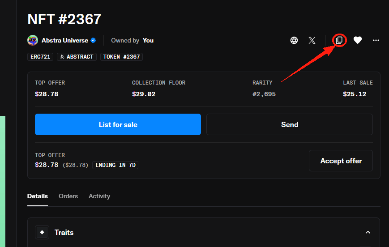Copy the NFT link icon
Image resolution: width=389 pixels, height=247 pixels.
339,40
